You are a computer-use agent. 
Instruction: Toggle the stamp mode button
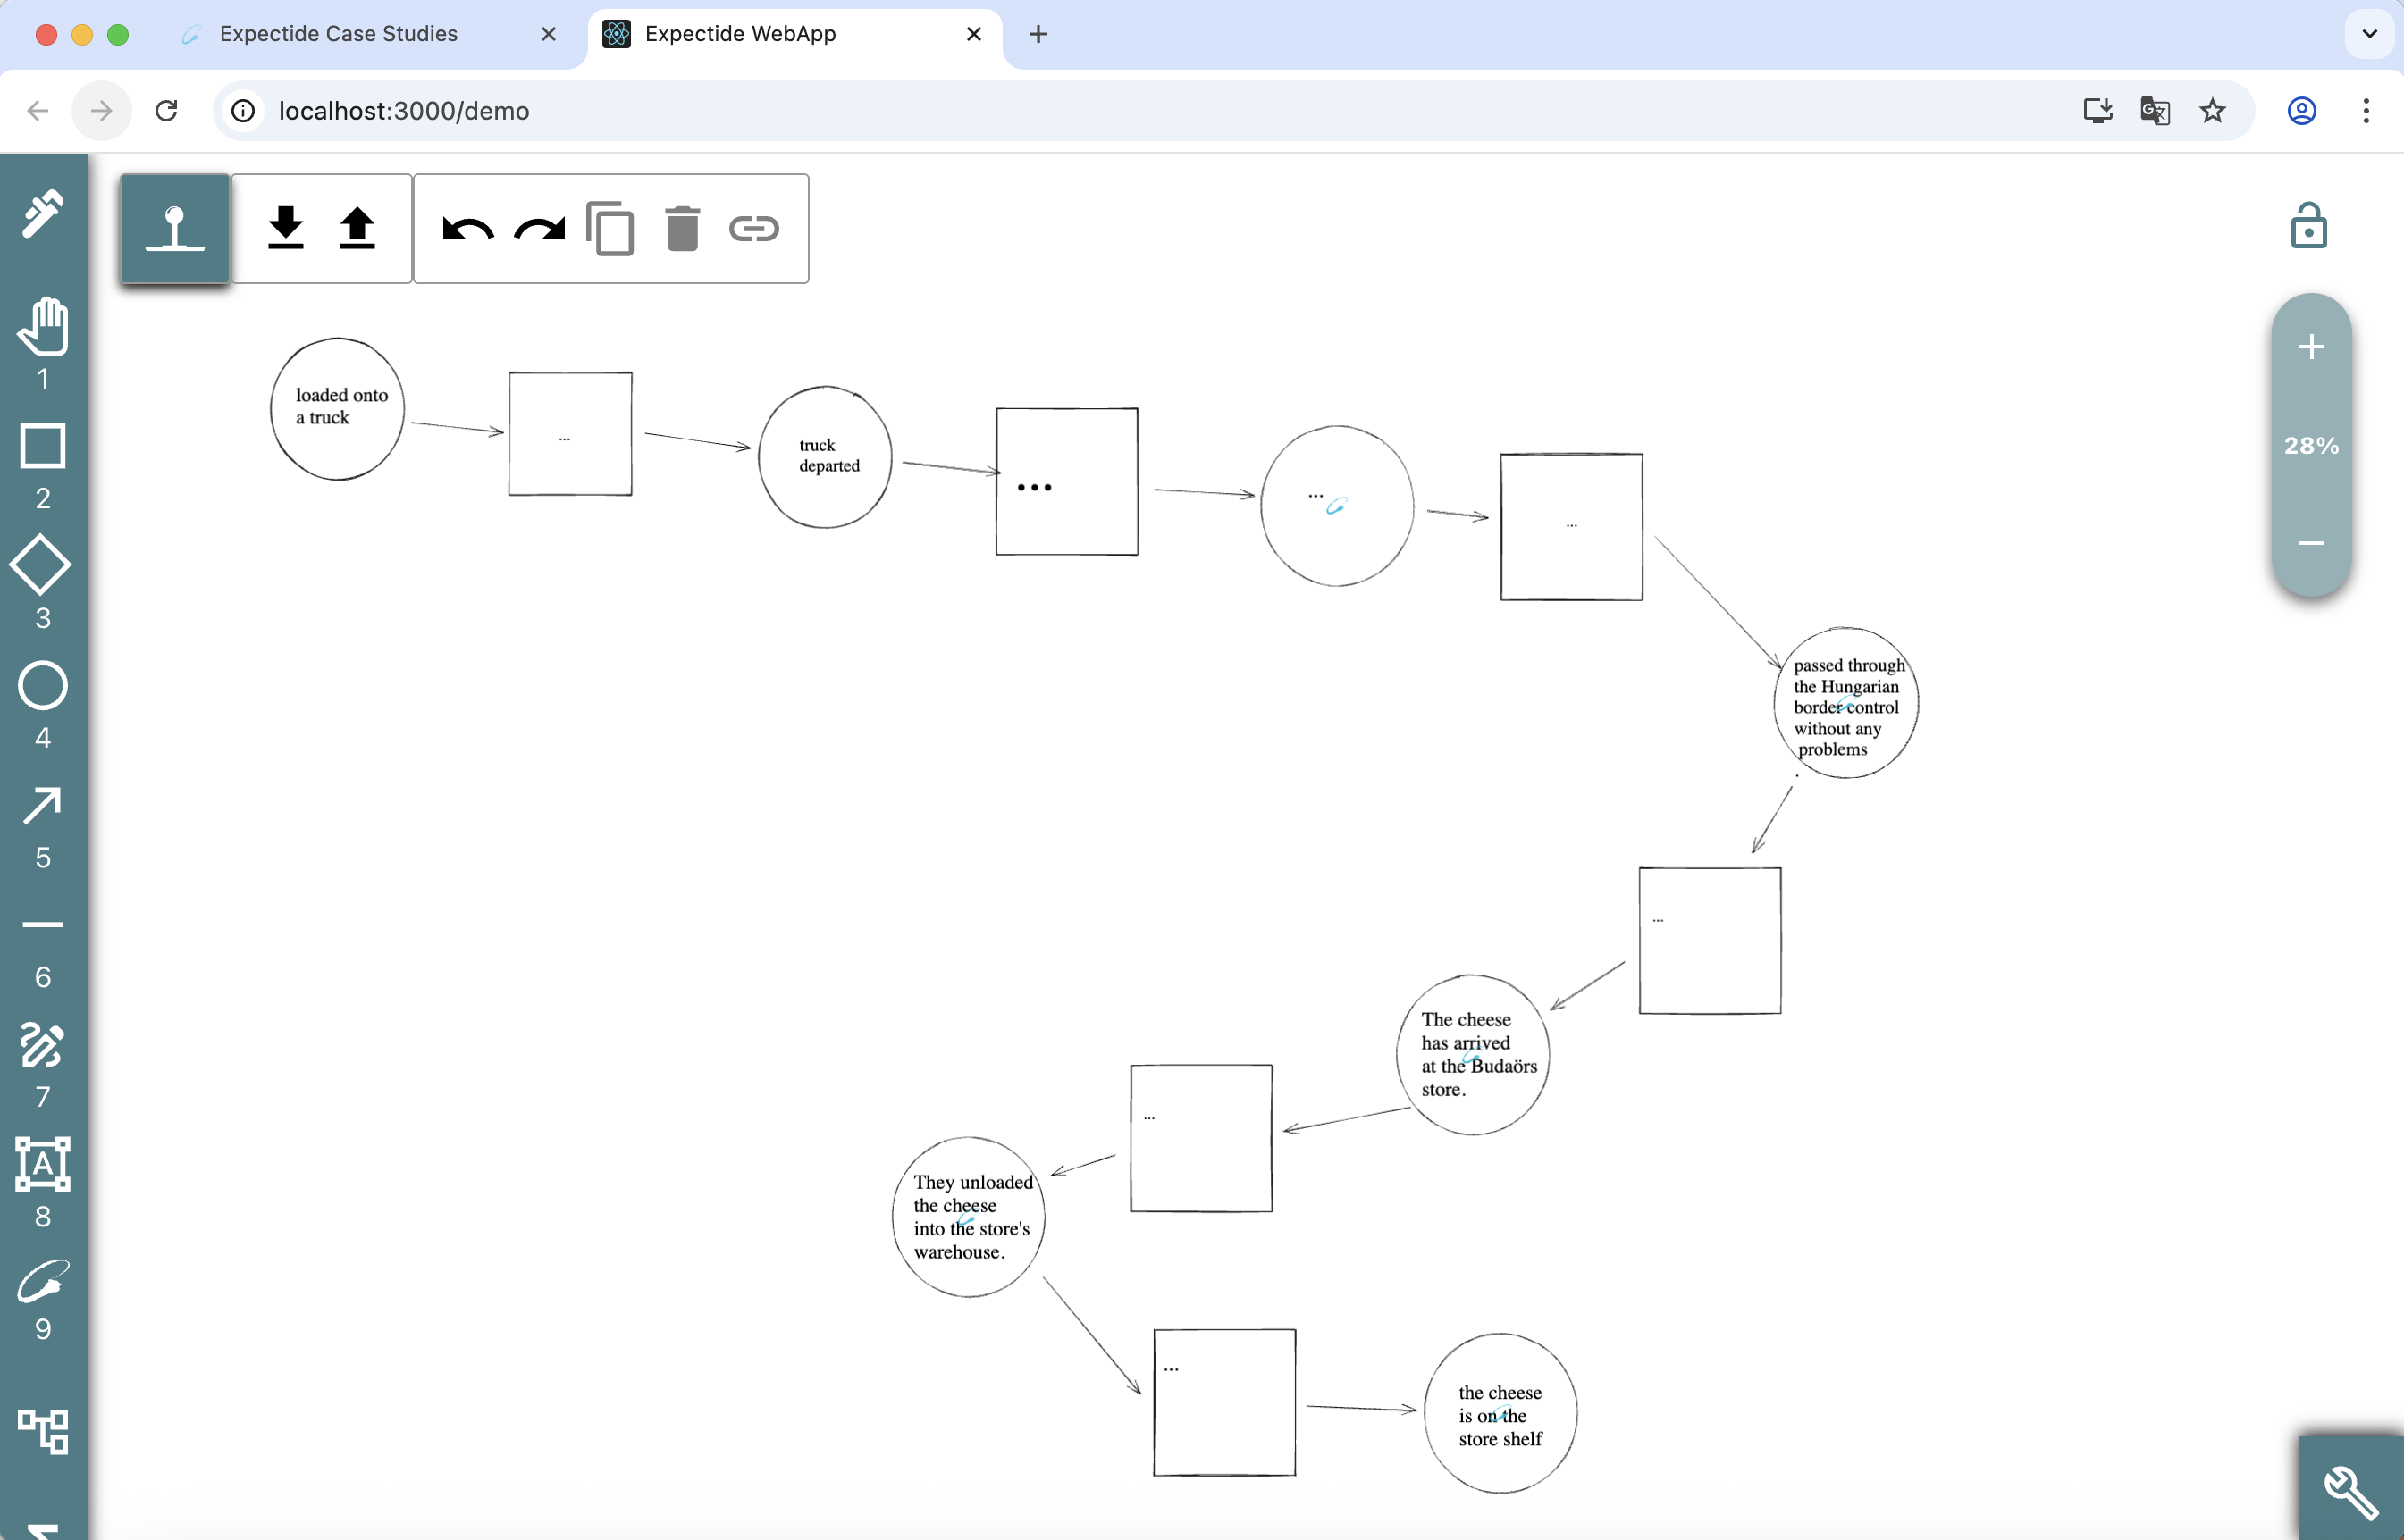click(175, 229)
